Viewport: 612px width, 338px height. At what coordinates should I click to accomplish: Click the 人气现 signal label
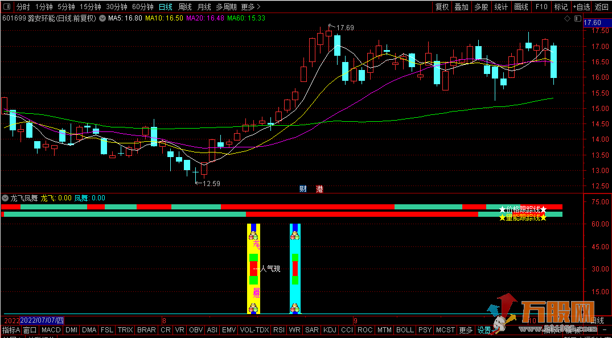(270, 269)
